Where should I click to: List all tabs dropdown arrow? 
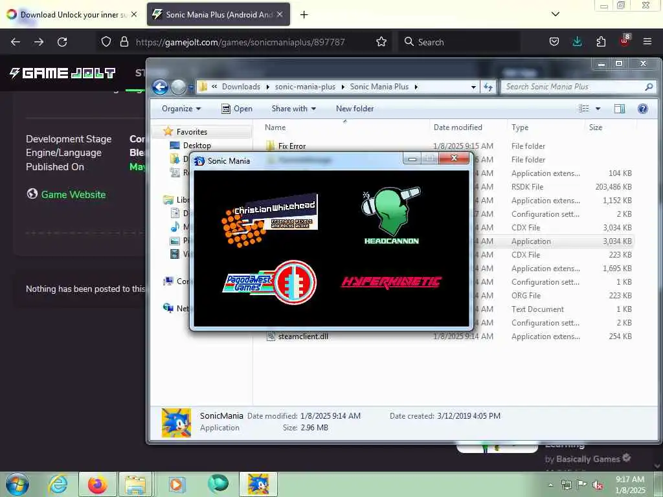(x=556, y=14)
